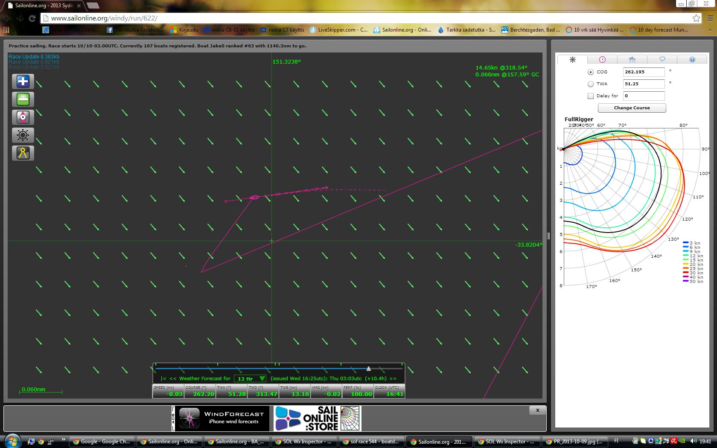Image resolution: width=717 pixels, height=448 pixels.
Task: Open the Sailonline.org bookmark
Action: pyautogui.click(x=402, y=30)
